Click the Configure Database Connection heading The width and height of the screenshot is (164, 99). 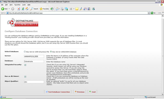tap(21, 31)
